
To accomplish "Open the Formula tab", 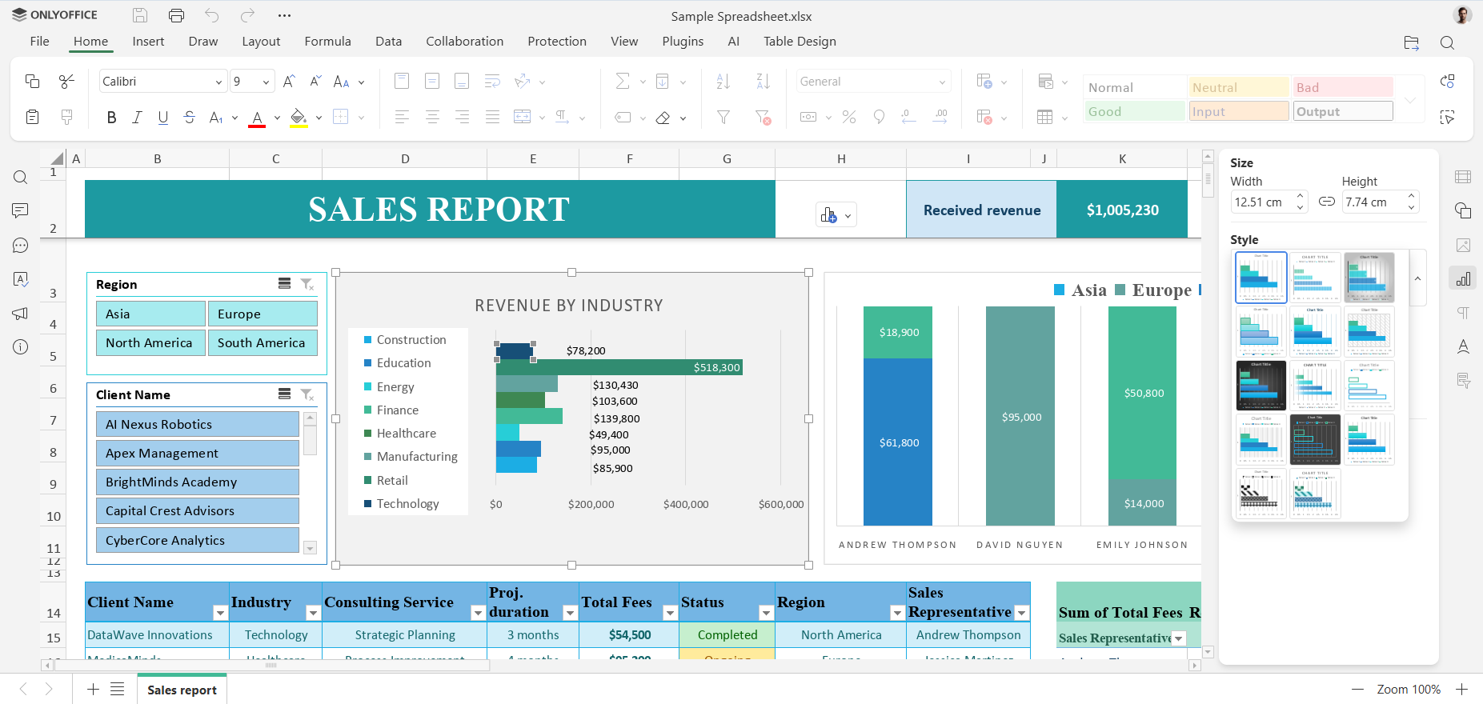I will (327, 42).
